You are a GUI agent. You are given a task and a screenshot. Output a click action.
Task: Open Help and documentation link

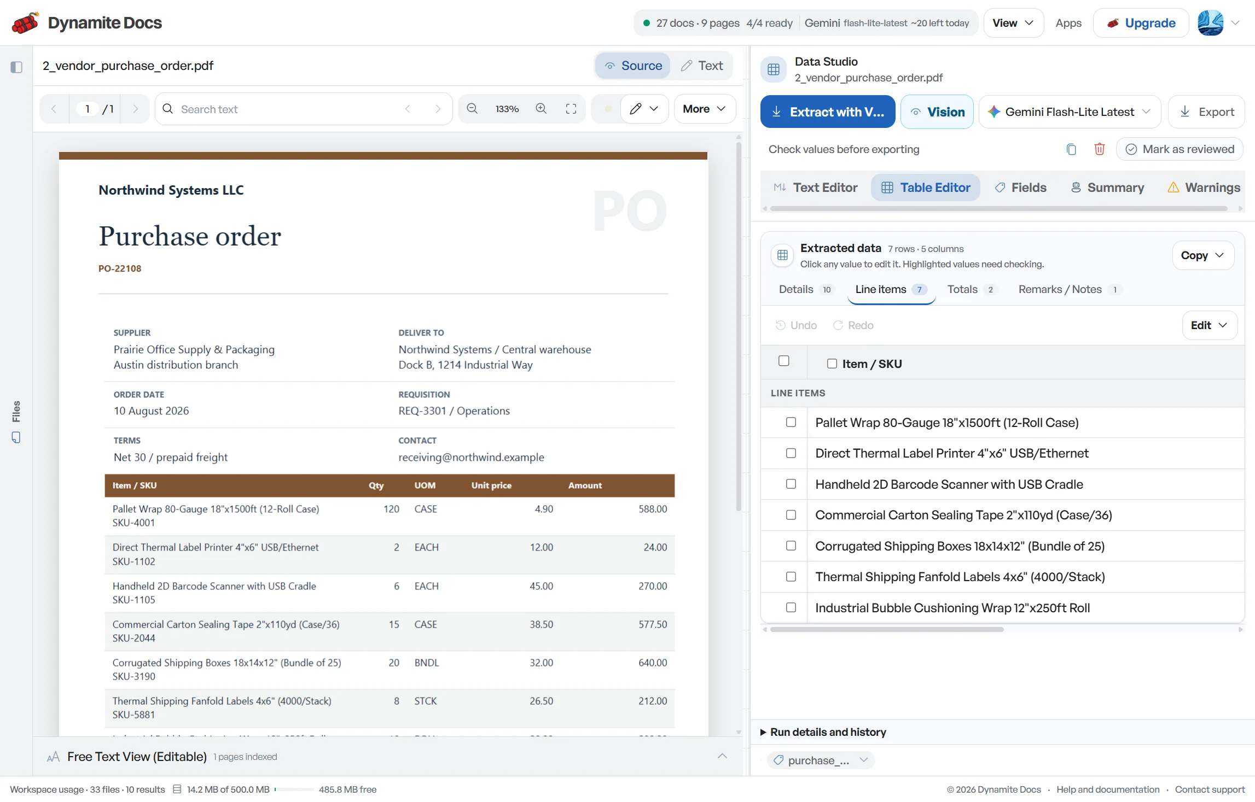[x=1108, y=789]
